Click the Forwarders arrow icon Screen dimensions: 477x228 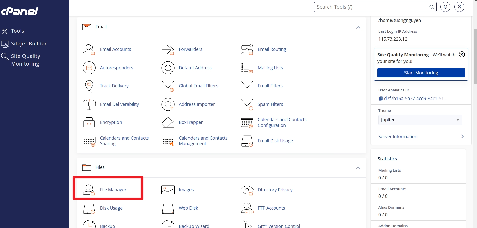(x=168, y=49)
